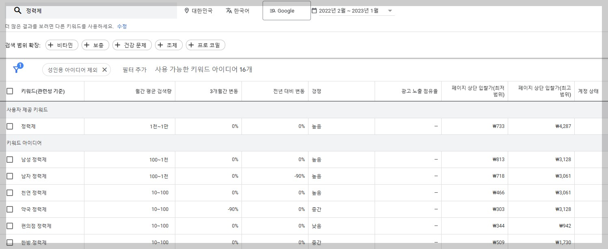Open the filter icon with notification badge
Viewport: 608px width, 249px height.
click(16, 69)
